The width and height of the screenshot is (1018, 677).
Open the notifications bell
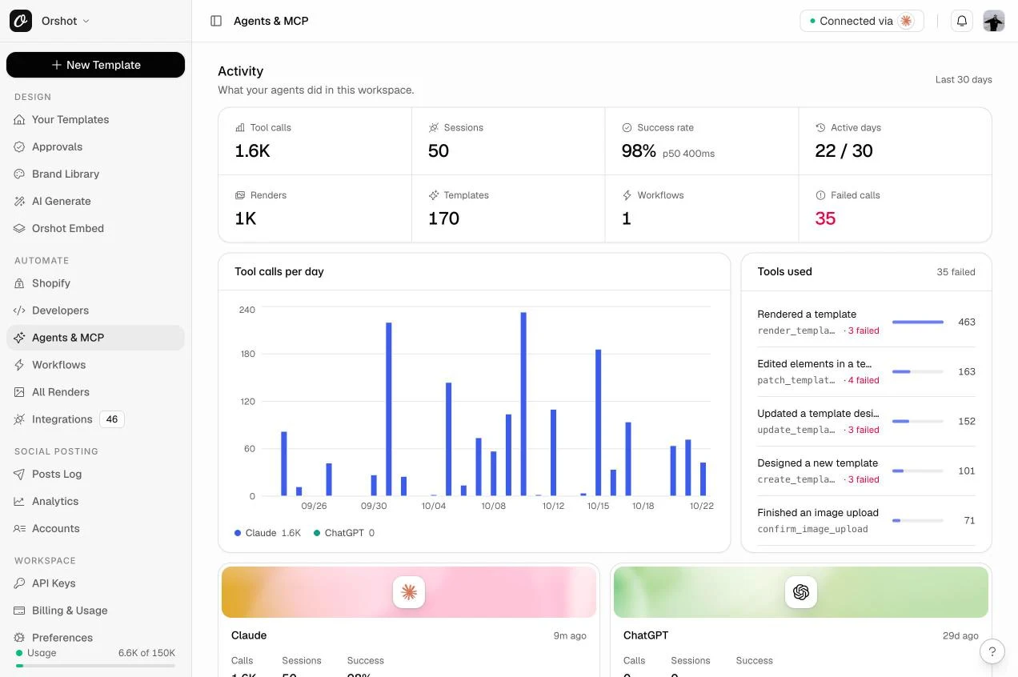(x=962, y=21)
